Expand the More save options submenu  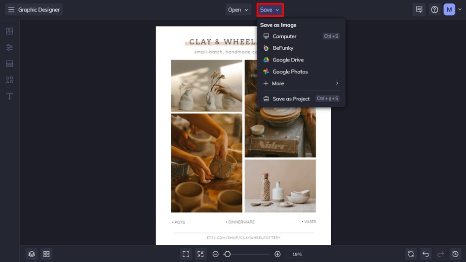(x=301, y=83)
